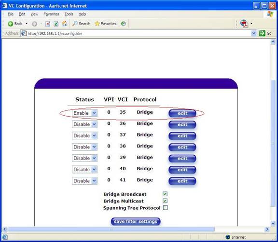Click the green Go arrow icon
The height and width of the screenshot is (242, 278).
point(262,33)
